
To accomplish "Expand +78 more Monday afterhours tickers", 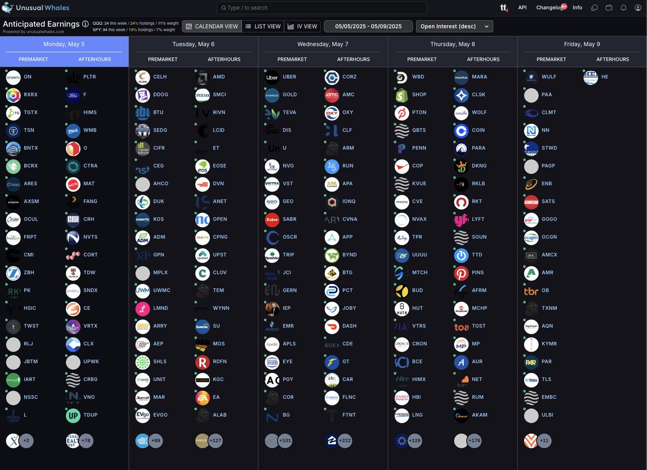I will 86,441.
